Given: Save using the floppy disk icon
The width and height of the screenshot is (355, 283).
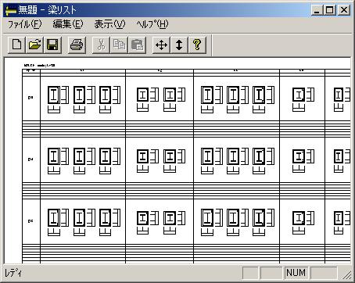Looking at the screenshot, I should (x=52, y=45).
